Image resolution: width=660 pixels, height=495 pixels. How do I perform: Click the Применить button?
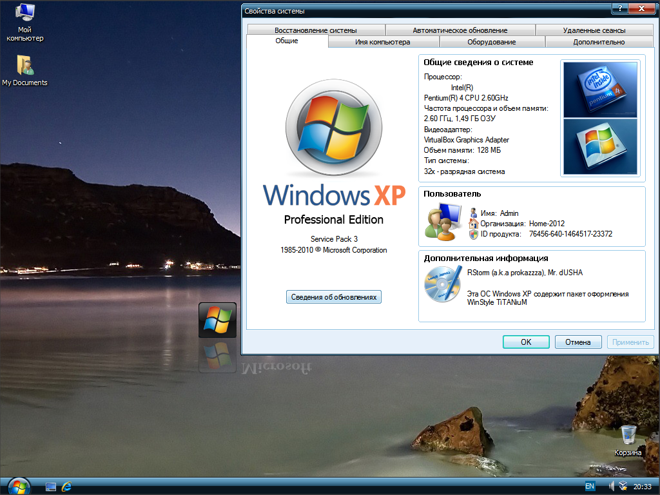click(x=630, y=342)
